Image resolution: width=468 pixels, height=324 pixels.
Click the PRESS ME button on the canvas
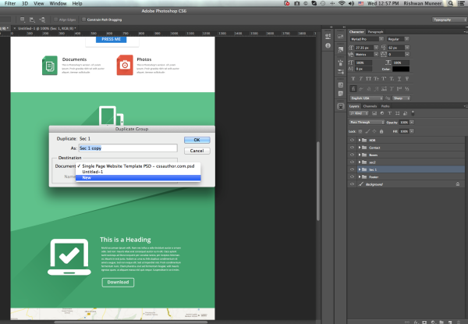[111, 39]
